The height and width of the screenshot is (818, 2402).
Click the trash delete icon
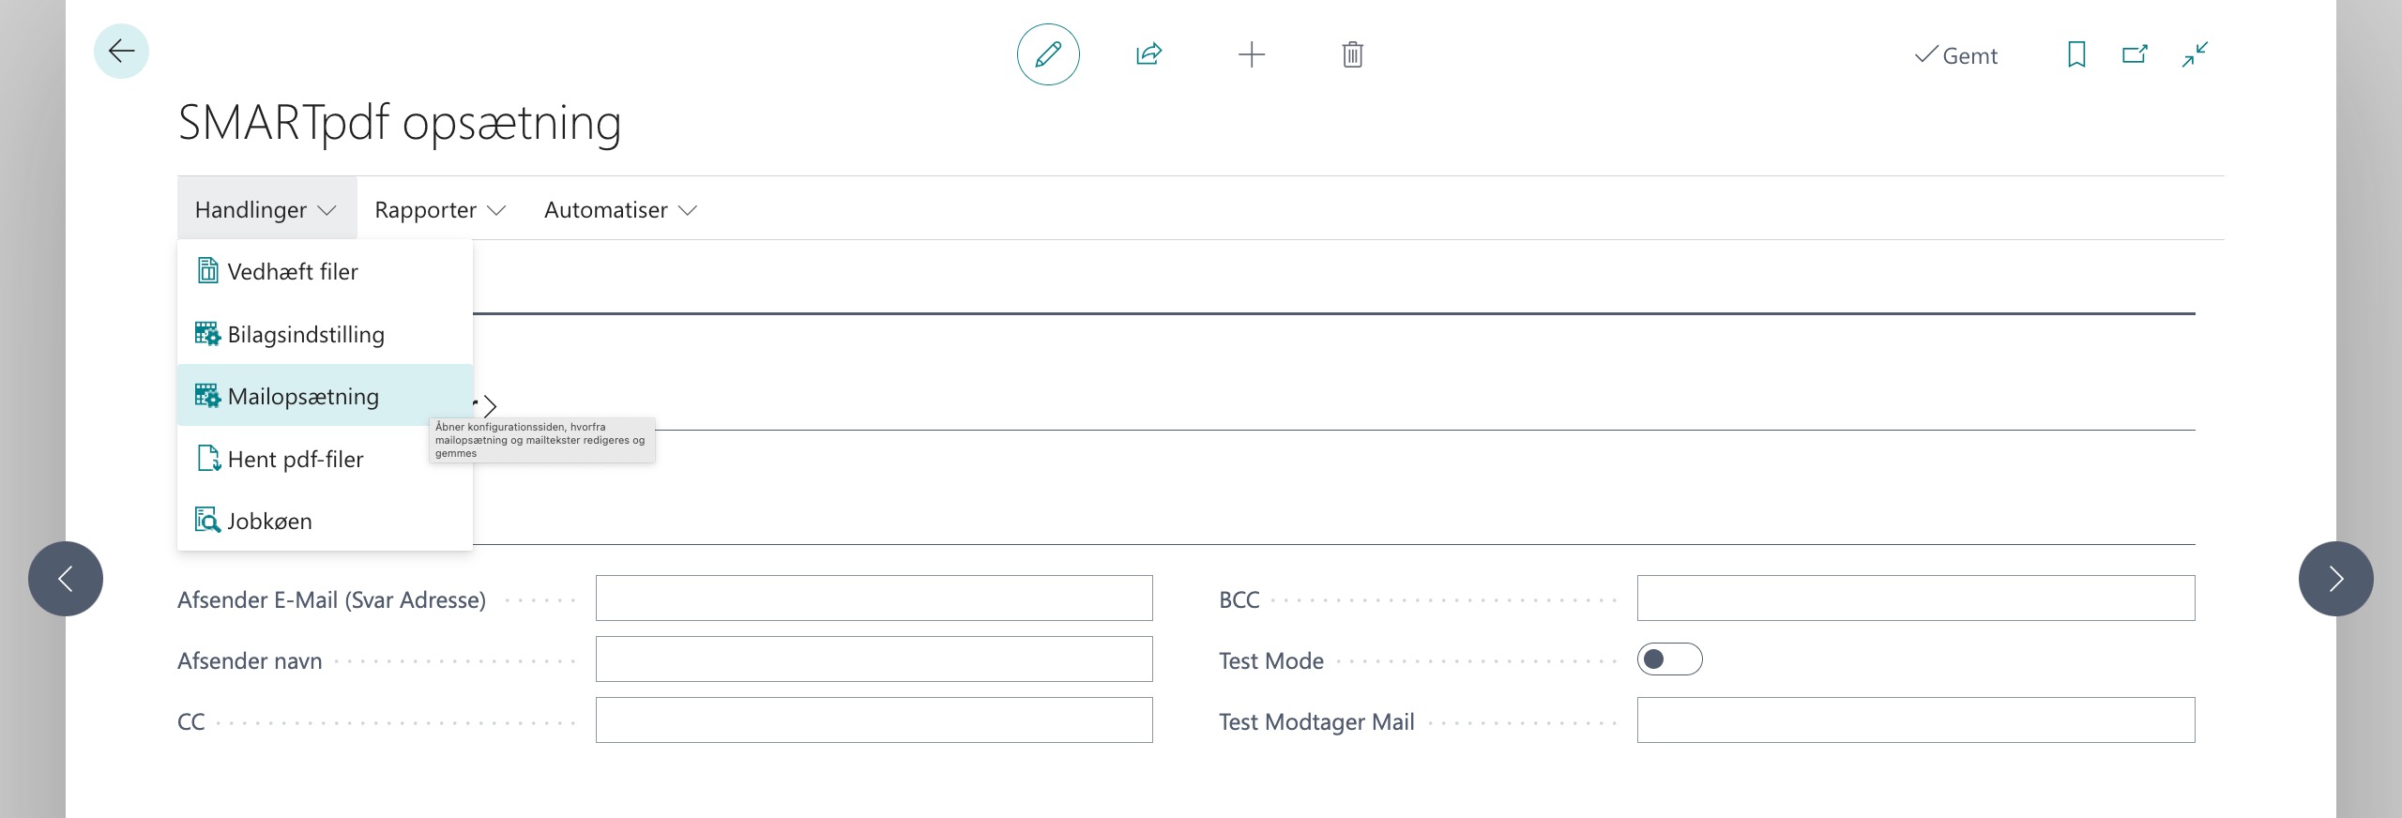click(x=1352, y=54)
